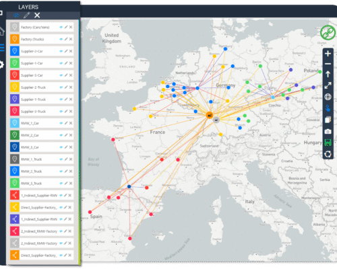Click gray marker swatch of Factory (Cars/Vans)
The width and height of the screenshot is (337, 269).
[x=15, y=27]
